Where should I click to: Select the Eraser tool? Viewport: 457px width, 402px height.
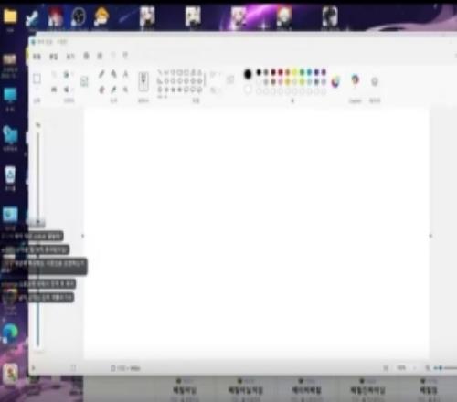[101, 90]
